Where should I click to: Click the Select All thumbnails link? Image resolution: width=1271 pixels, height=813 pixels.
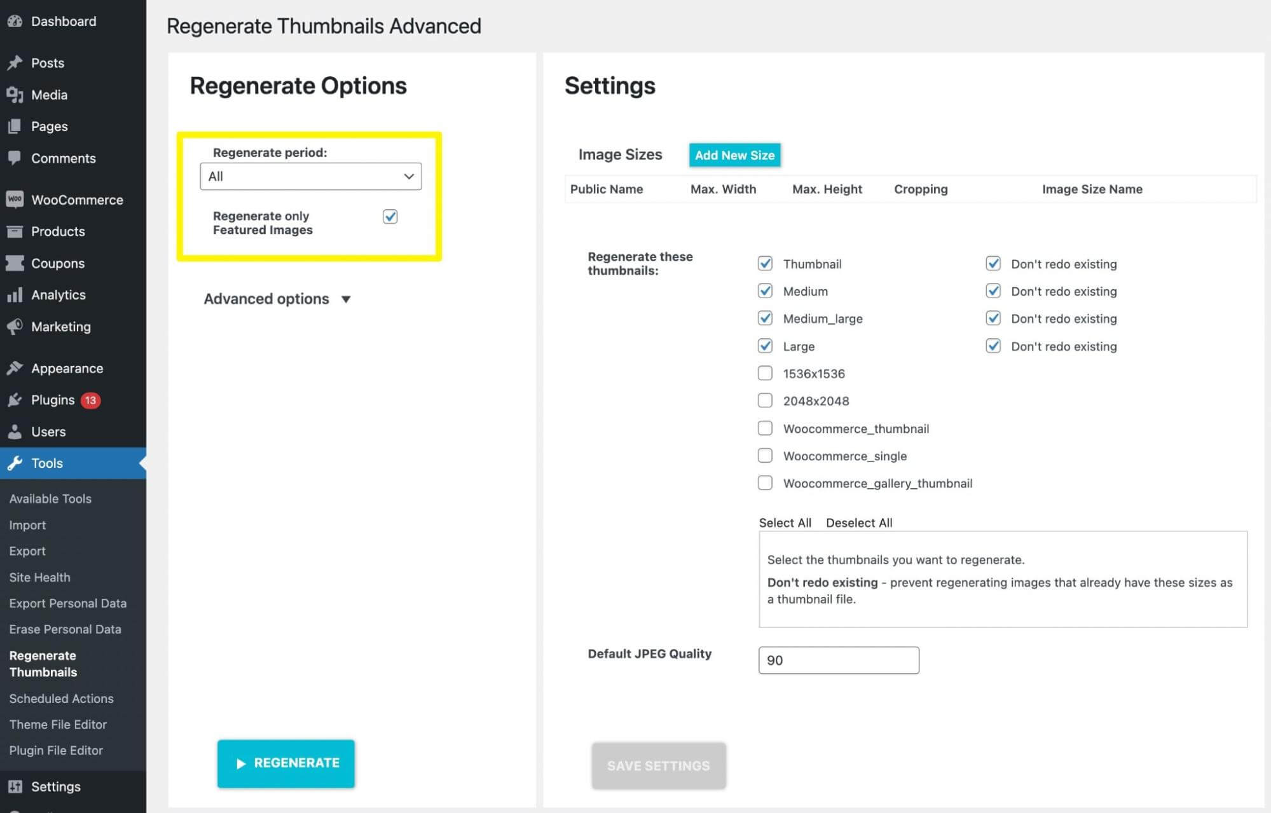click(x=784, y=521)
